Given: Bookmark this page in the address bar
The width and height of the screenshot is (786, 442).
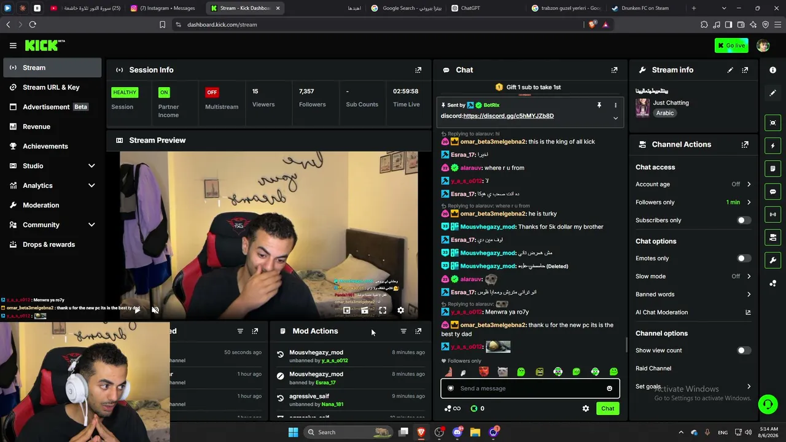Looking at the screenshot, I should tap(162, 25).
